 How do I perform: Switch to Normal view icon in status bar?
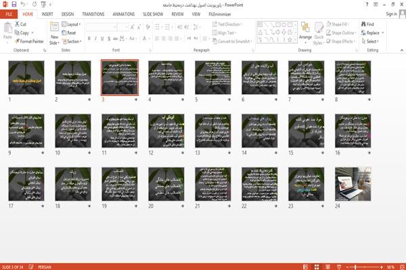pyautogui.click(x=306, y=267)
